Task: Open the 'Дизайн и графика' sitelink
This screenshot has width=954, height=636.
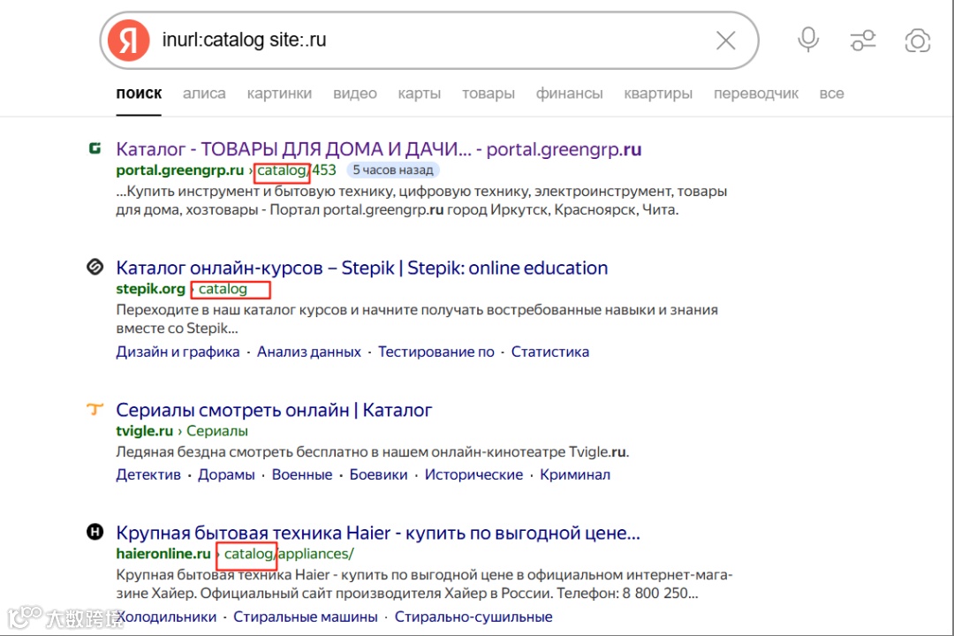Action: pos(178,352)
